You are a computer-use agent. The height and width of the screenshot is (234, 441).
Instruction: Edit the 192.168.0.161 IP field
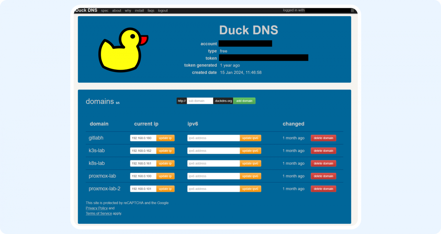coord(143,164)
